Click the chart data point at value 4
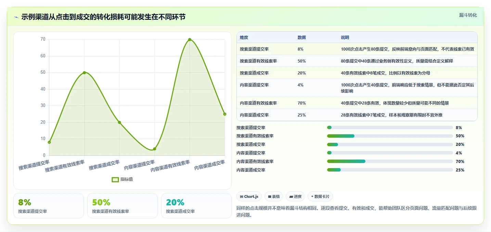The width and height of the screenshot is (491, 232). [155, 149]
